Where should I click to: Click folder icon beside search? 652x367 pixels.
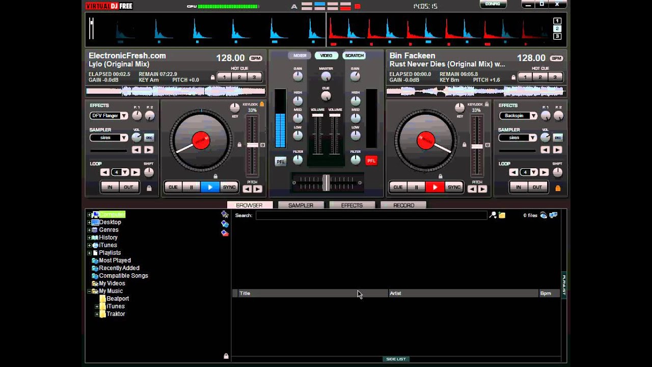pos(502,215)
